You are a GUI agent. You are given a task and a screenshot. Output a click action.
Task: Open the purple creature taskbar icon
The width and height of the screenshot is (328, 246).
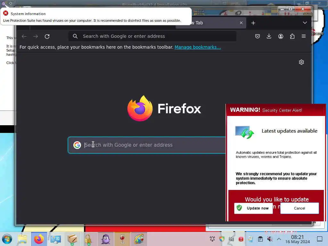pyautogui.click(x=106, y=239)
